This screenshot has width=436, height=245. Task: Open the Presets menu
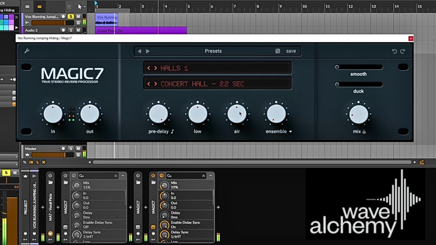tap(213, 51)
